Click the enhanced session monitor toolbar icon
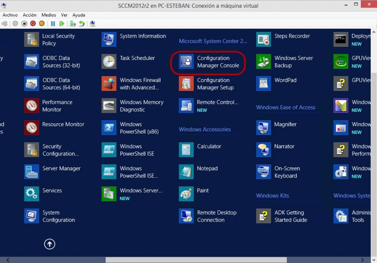The height and width of the screenshot is (263, 377). coord(93,24)
